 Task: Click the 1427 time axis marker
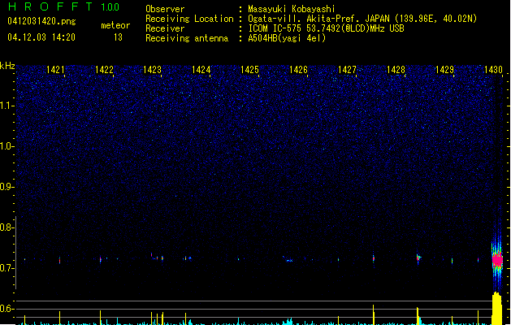(347, 70)
